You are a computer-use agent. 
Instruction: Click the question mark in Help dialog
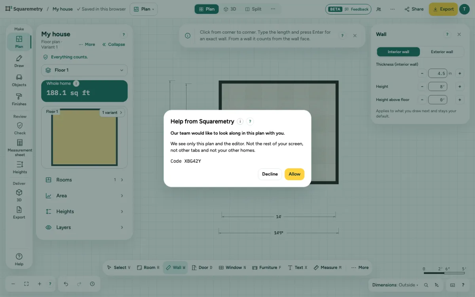[250, 122]
